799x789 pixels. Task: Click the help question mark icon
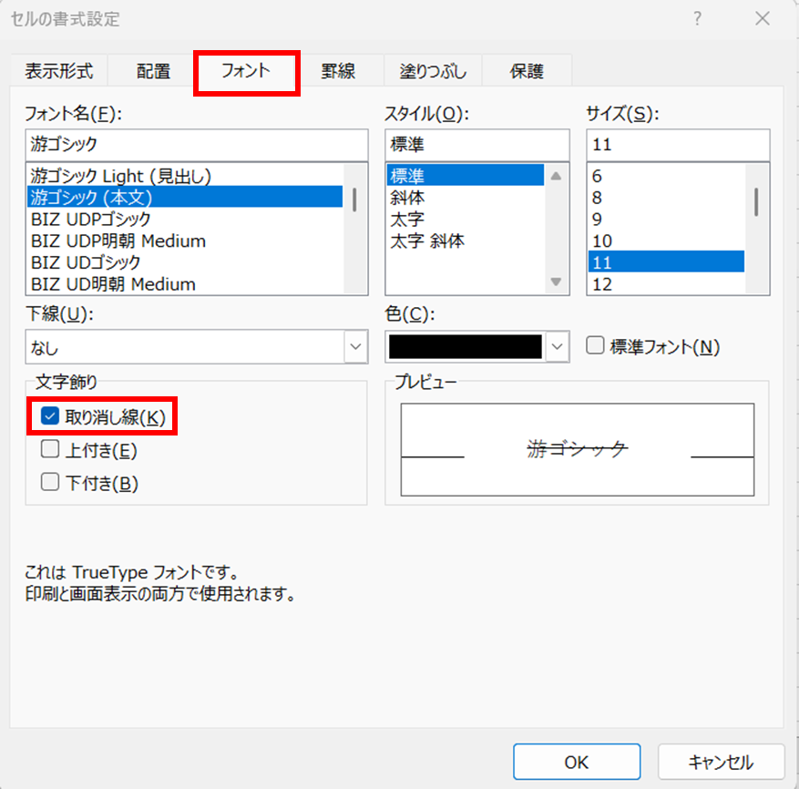pyautogui.click(x=698, y=18)
